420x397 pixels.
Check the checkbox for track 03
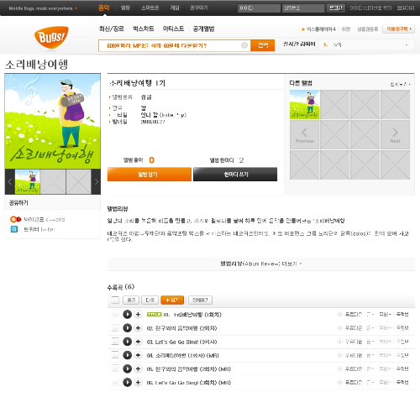click(115, 342)
